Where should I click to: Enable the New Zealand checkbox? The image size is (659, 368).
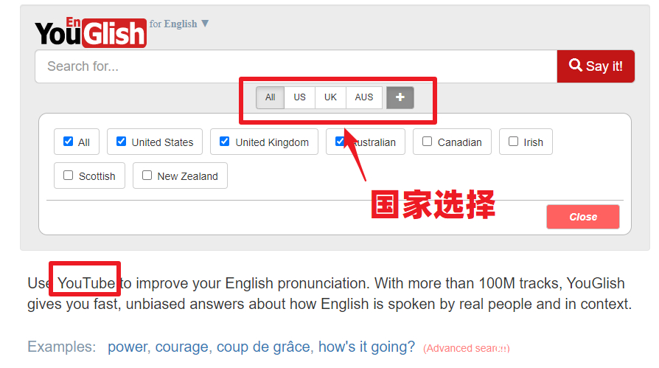pos(147,175)
